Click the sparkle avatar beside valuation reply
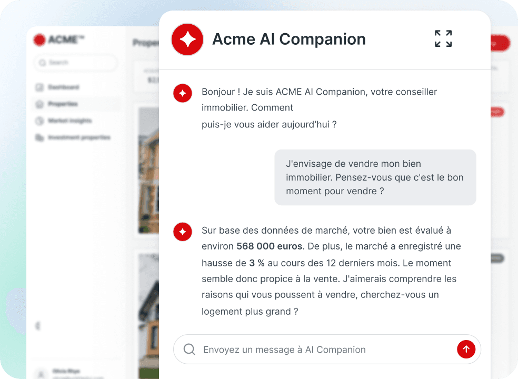Viewport: 518px width, 379px height. [182, 232]
